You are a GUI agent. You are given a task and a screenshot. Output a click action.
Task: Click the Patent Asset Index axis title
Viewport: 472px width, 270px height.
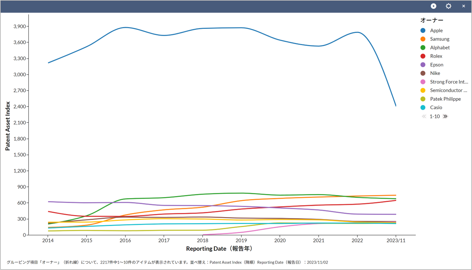[8, 126]
